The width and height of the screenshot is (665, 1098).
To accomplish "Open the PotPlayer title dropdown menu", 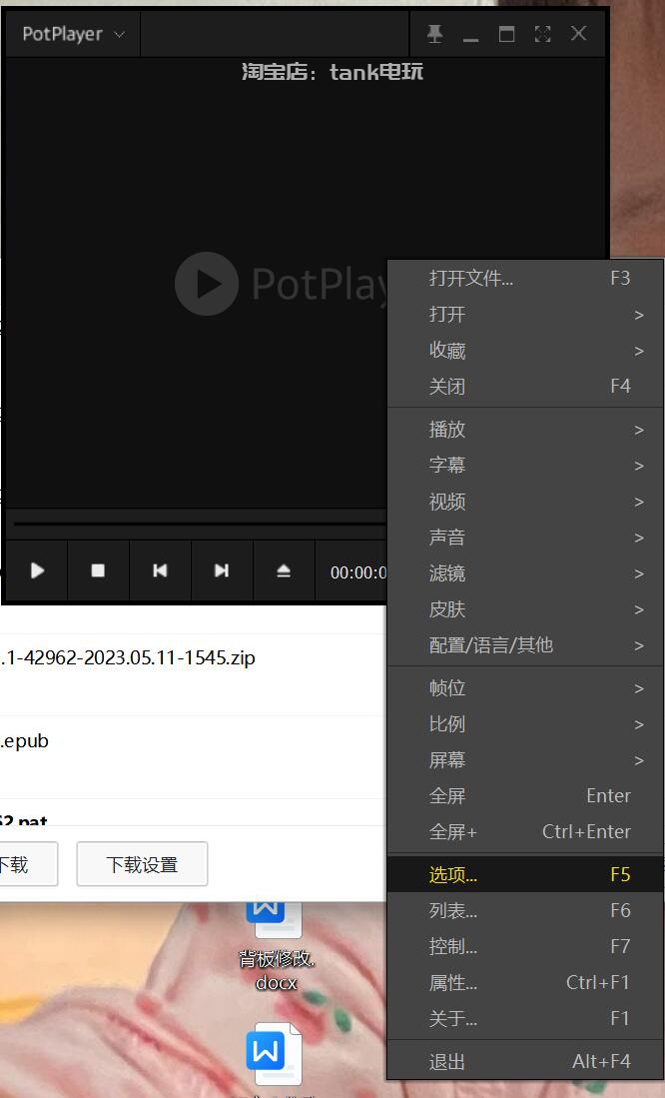I will [x=73, y=34].
